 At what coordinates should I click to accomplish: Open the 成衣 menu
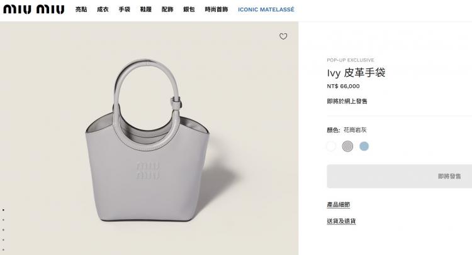click(103, 9)
